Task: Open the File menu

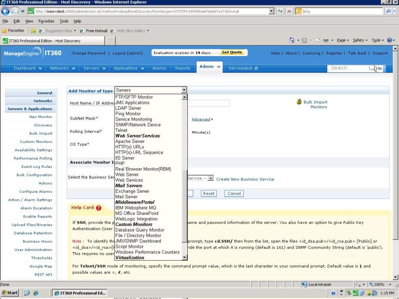Action: point(5,21)
